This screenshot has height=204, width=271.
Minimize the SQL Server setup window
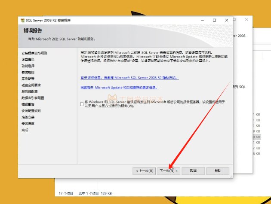coord(202,20)
